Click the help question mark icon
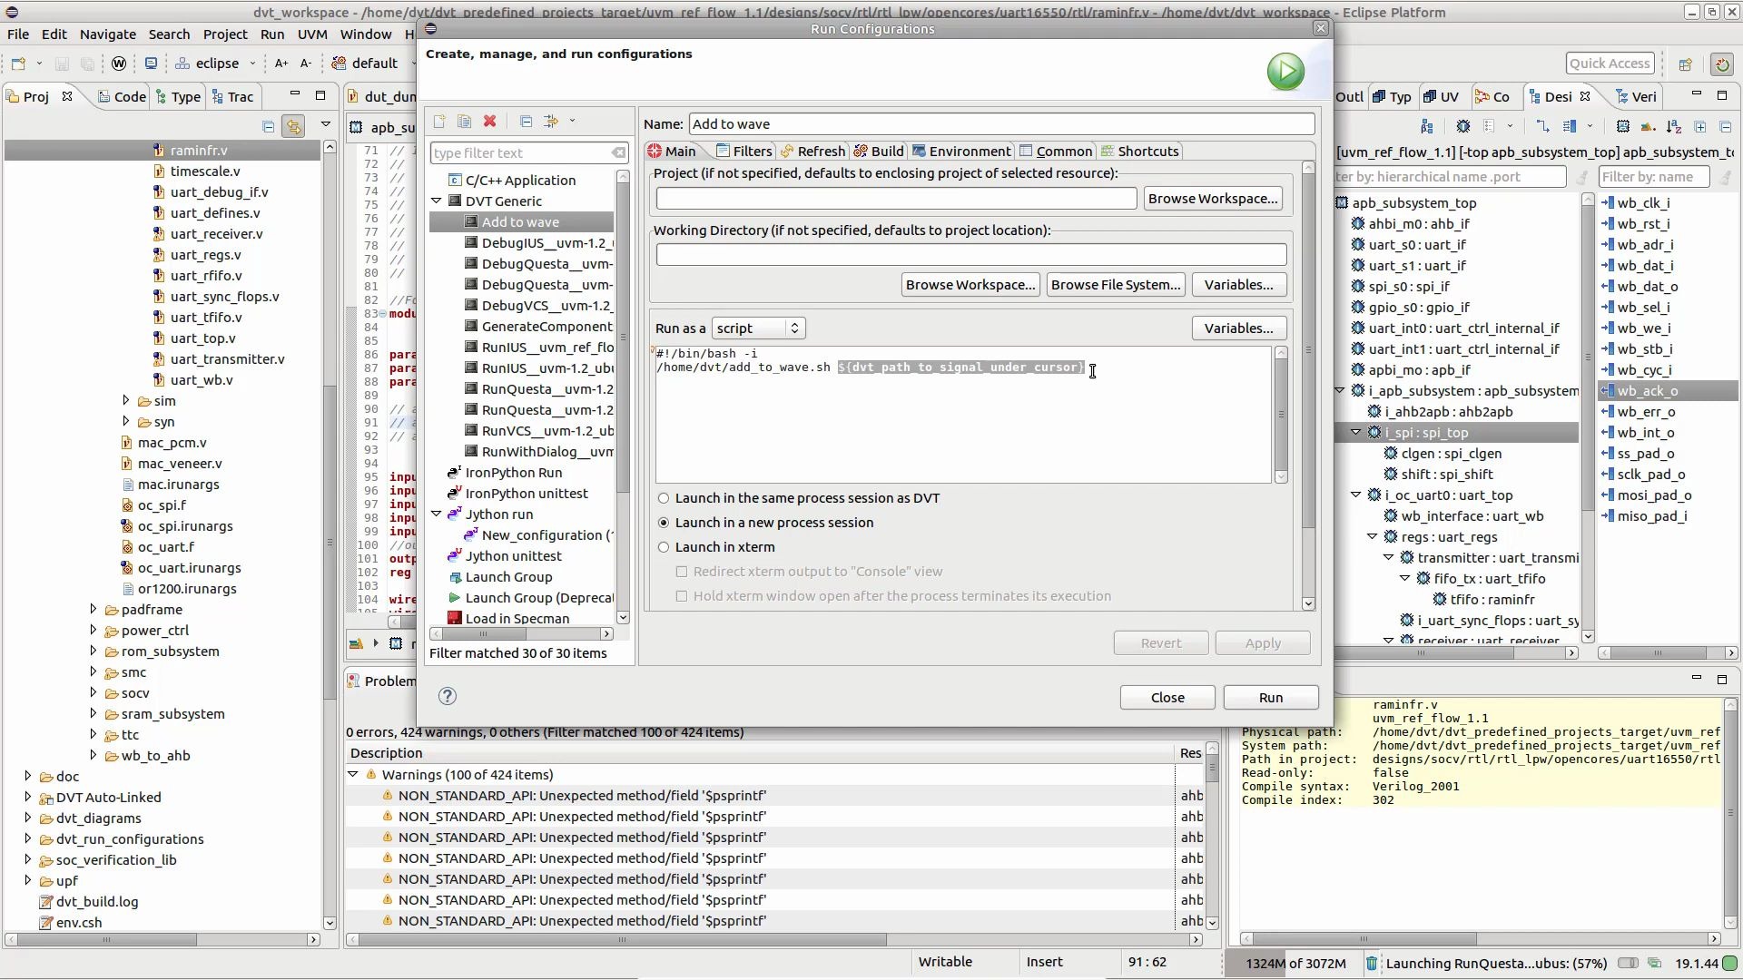 pyautogui.click(x=447, y=696)
